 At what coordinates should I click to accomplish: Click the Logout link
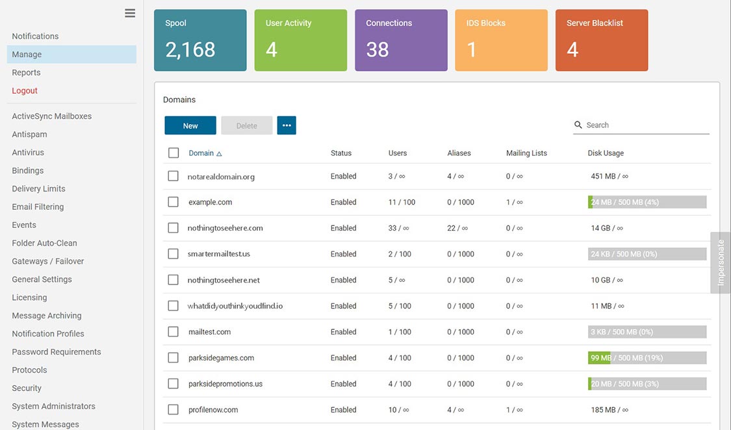[x=25, y=91]
